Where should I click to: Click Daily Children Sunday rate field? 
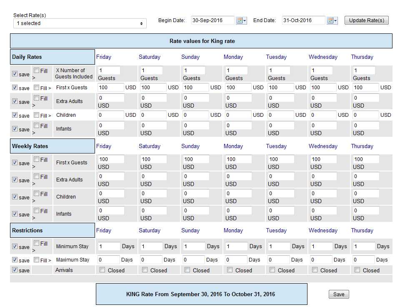[196, 115]
